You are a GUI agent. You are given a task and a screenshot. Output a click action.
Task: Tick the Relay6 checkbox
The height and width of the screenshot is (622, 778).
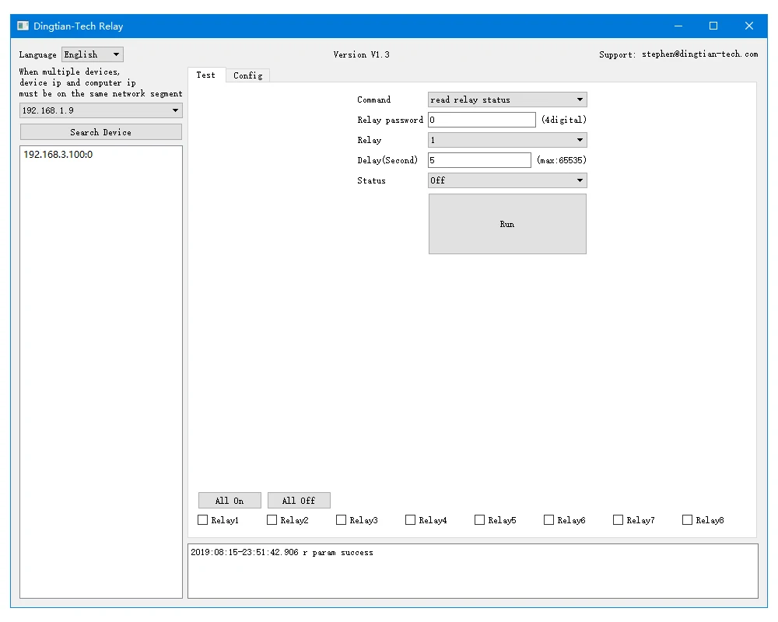click(548, 520)
